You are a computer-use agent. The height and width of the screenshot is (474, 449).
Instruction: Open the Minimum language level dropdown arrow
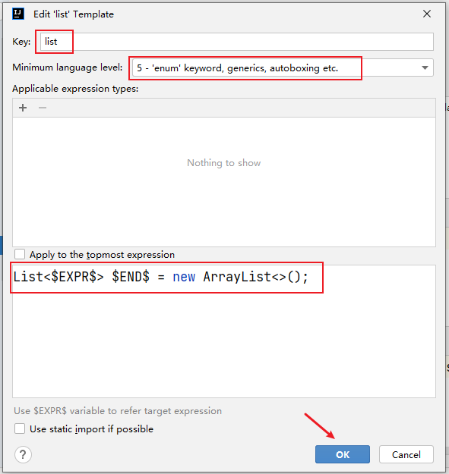[x=425, y=67]
